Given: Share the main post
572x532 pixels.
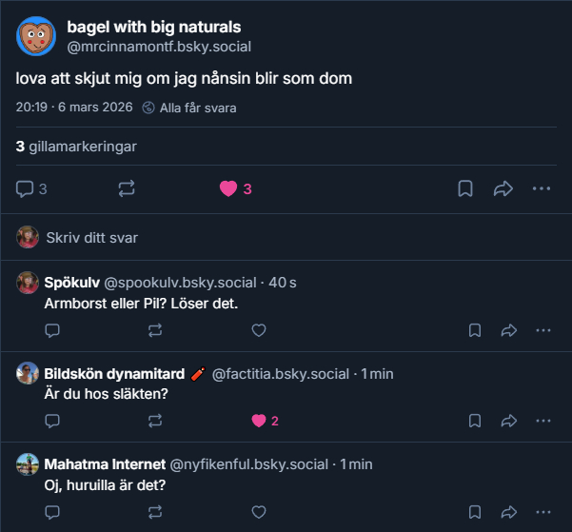Looking at the screenshot, I should [503, 188].
